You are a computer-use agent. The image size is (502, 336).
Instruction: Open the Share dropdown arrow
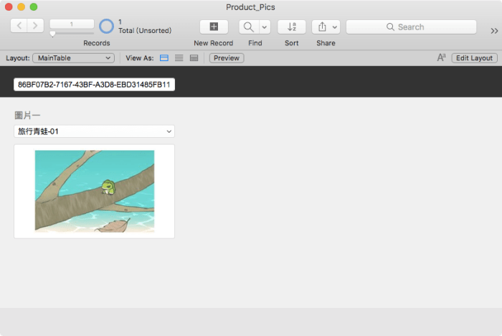335,27
